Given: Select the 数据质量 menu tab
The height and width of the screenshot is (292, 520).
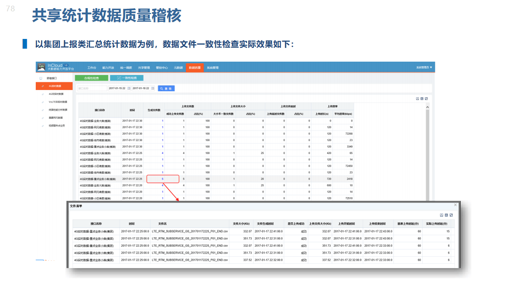Looking at the screenshot, I should tap(195, 67).
